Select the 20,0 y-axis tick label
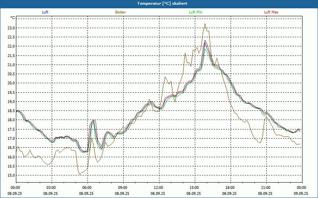The width and height of the screenshot is (318, 198). click(10, 83)
